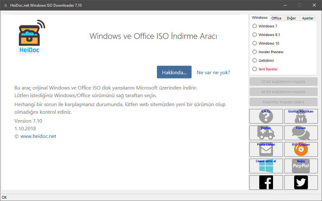Image resolution: width=322 pixels, height=201 pixels.
Task: Switch to the Office tab
Action: click(x=277, y=18)
